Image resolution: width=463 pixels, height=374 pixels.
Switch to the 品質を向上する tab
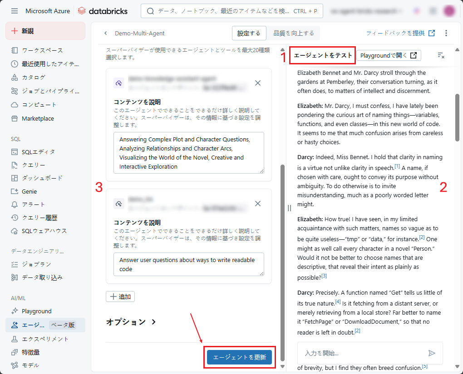point(294,34)
